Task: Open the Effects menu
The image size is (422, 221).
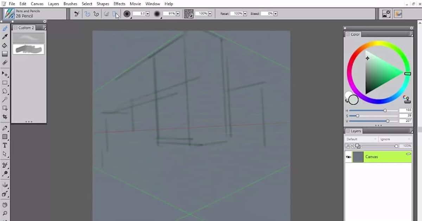Action: [x=119, y=4]
